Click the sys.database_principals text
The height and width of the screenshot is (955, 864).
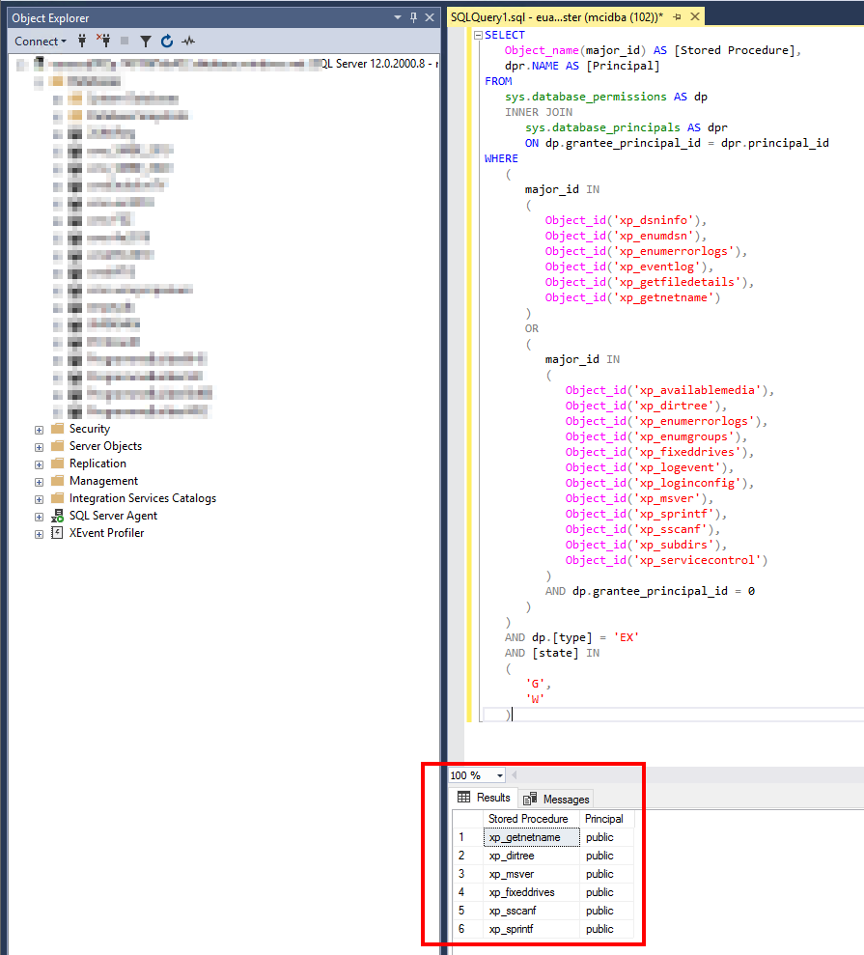point(602,127)
